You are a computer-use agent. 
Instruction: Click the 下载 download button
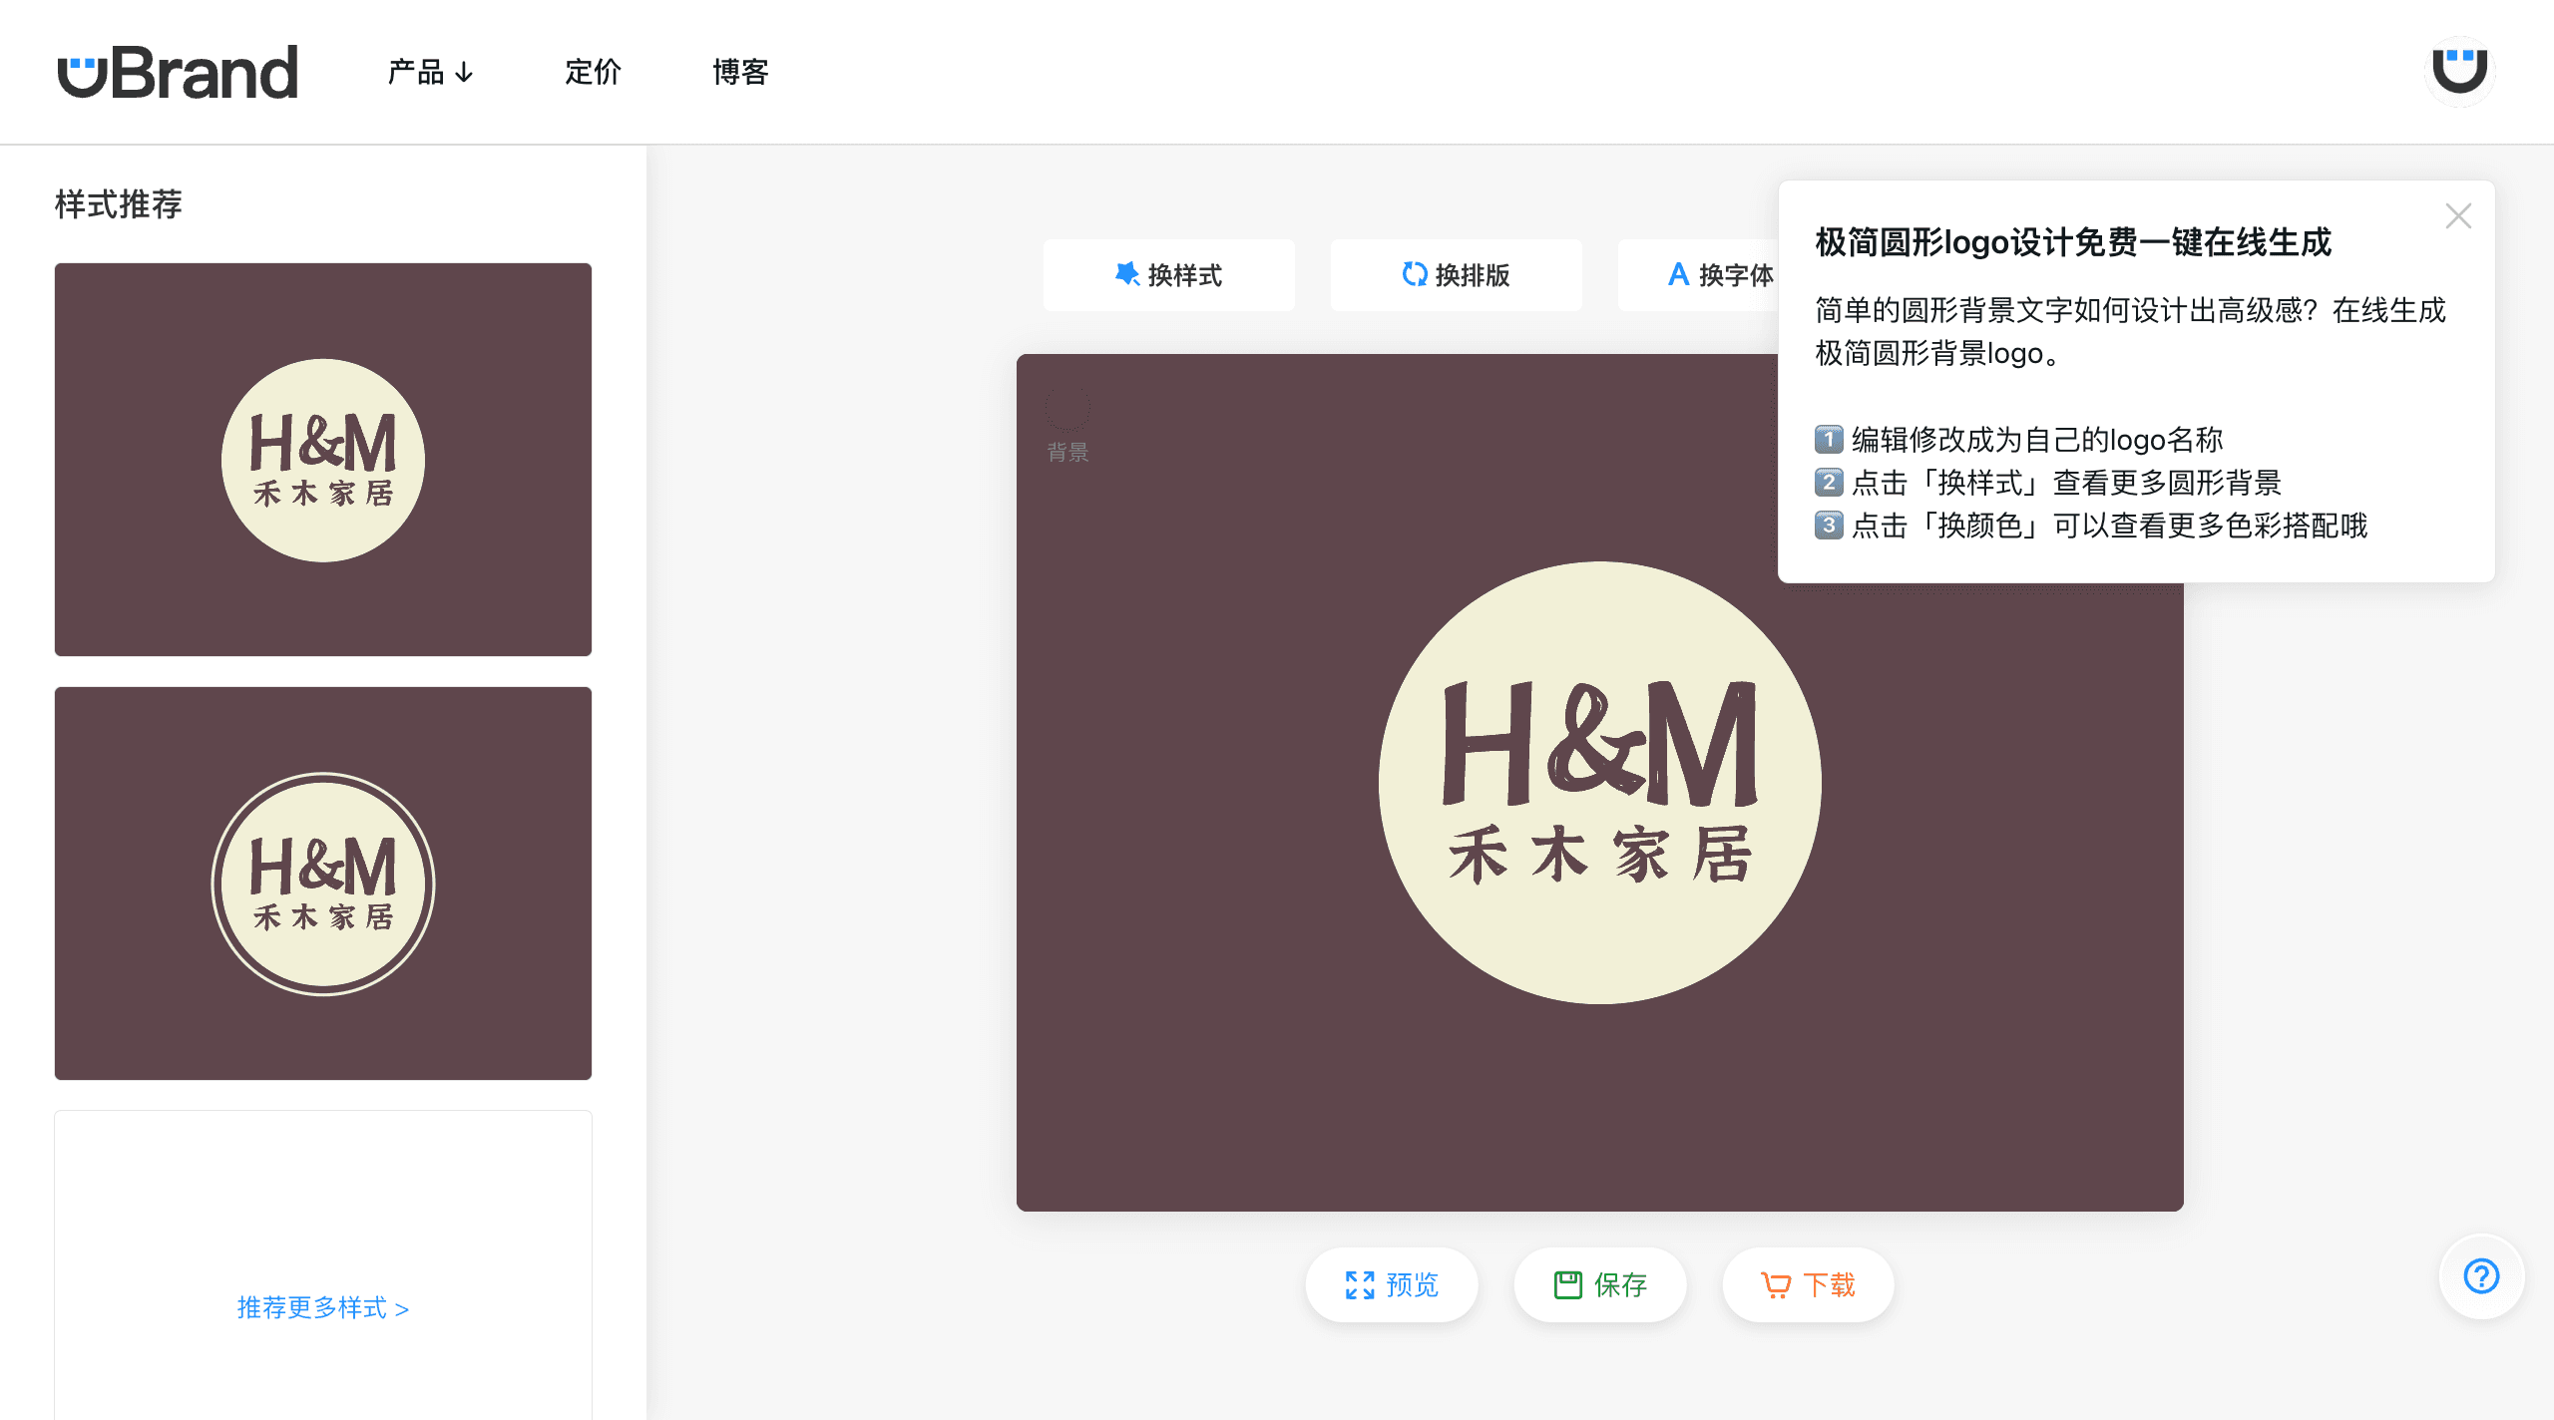(x=1808, y=1284)
